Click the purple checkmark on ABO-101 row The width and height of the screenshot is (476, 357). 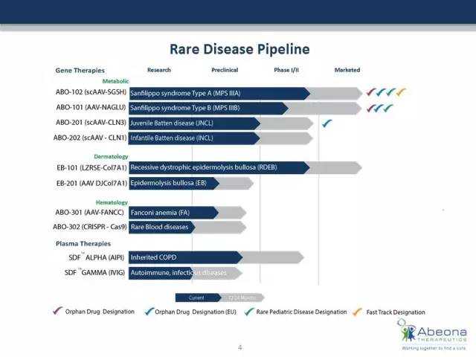coord(371,108)
